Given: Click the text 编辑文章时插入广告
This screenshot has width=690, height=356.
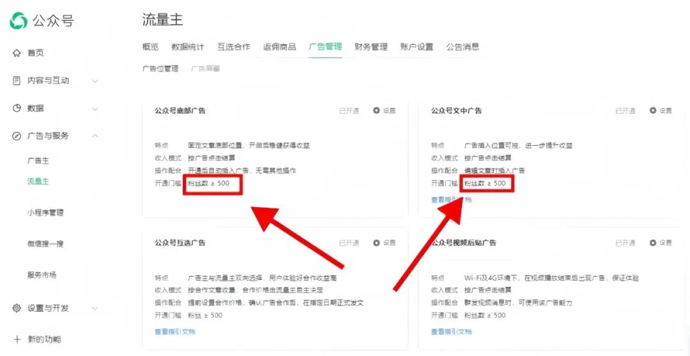Looking at the screenshot, I should click(x=494, y=170).
